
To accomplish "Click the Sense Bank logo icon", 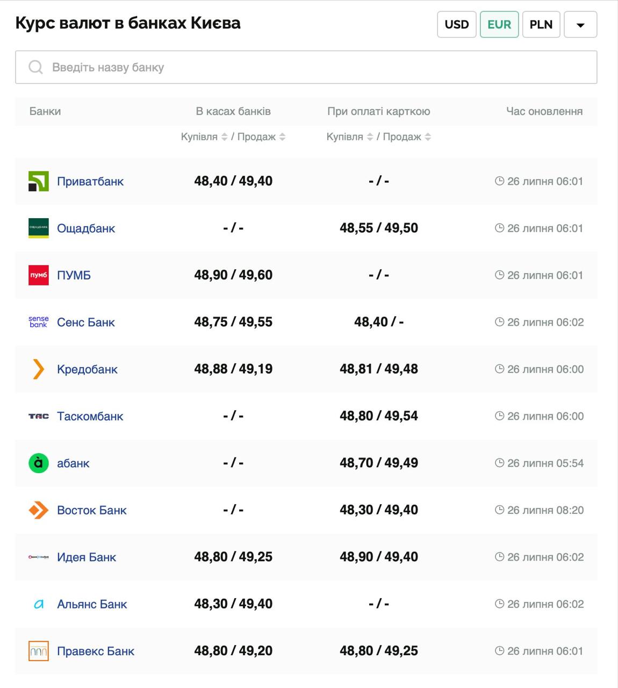I will coord(38,322).
